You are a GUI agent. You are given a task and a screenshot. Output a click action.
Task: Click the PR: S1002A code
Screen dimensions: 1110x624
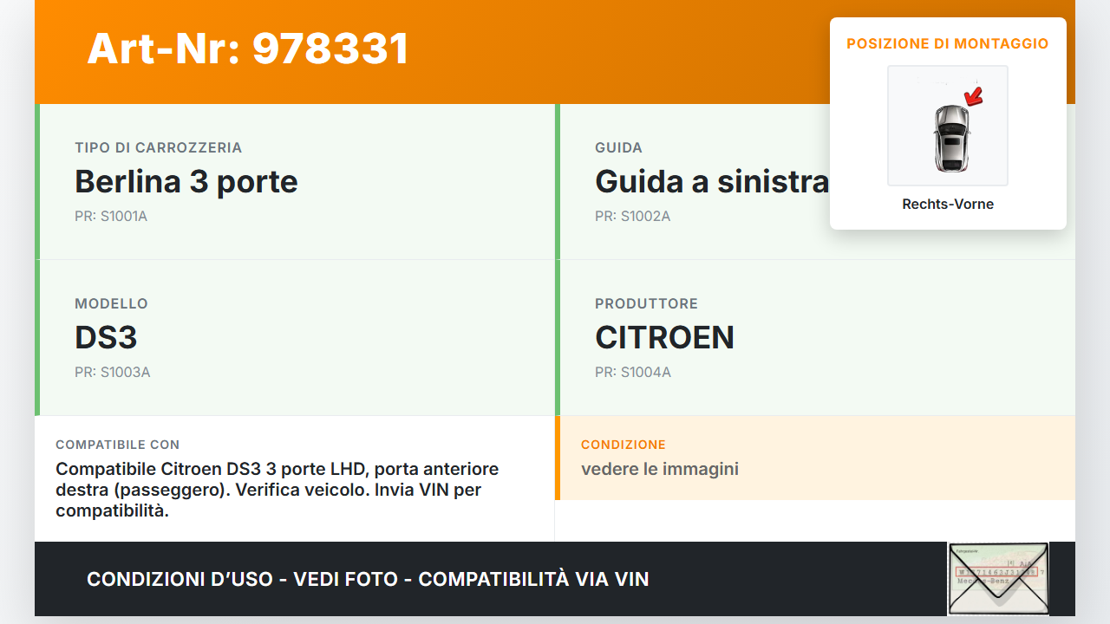[632, 216]
